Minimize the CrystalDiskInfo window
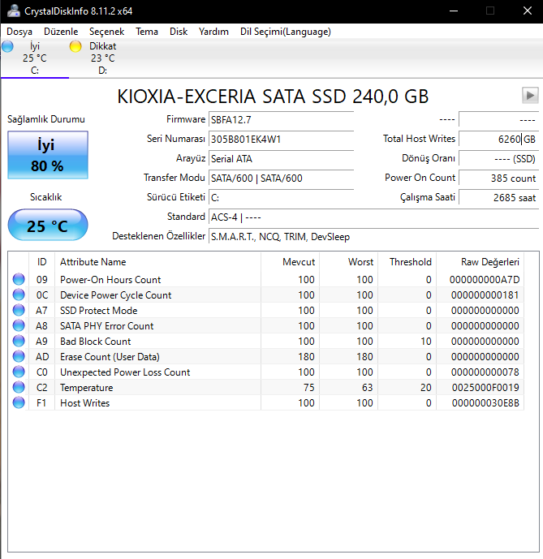 tap(454, 11)
